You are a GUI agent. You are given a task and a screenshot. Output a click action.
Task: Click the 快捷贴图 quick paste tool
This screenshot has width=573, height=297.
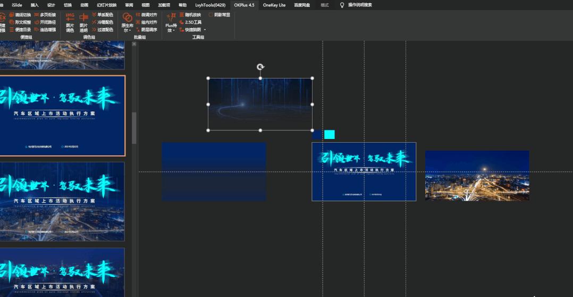point(190,30)
